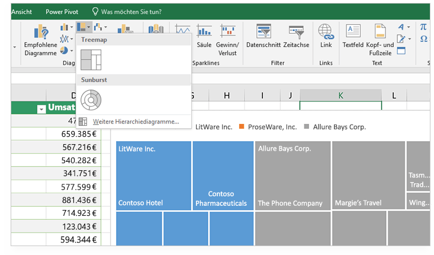Viewport: 434px width, 255px height.
Task: Click the cell with 594.344 €
Action: (73, 239)
